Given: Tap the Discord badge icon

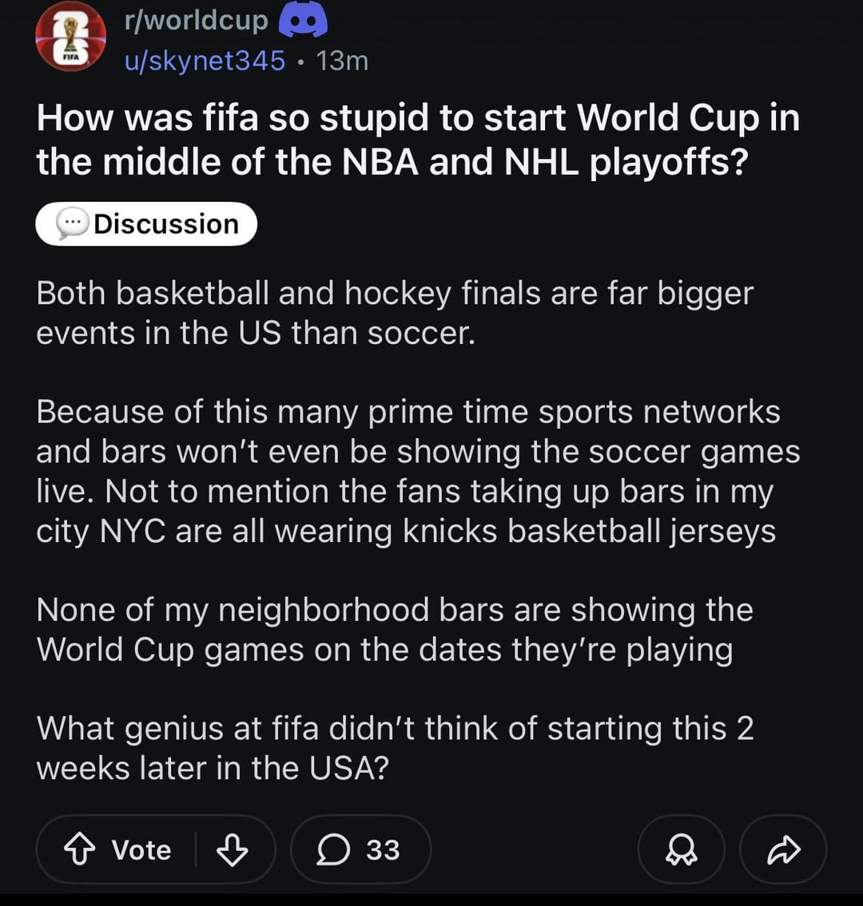Looking at the screenshot, I should [x=303, y=20].
